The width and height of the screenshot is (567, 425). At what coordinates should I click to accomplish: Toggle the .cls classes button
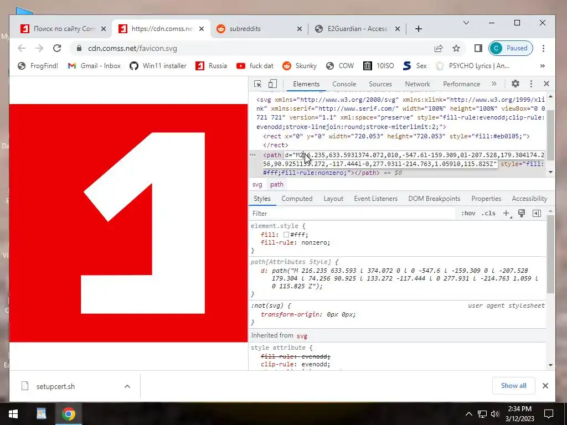coord(488,213)
